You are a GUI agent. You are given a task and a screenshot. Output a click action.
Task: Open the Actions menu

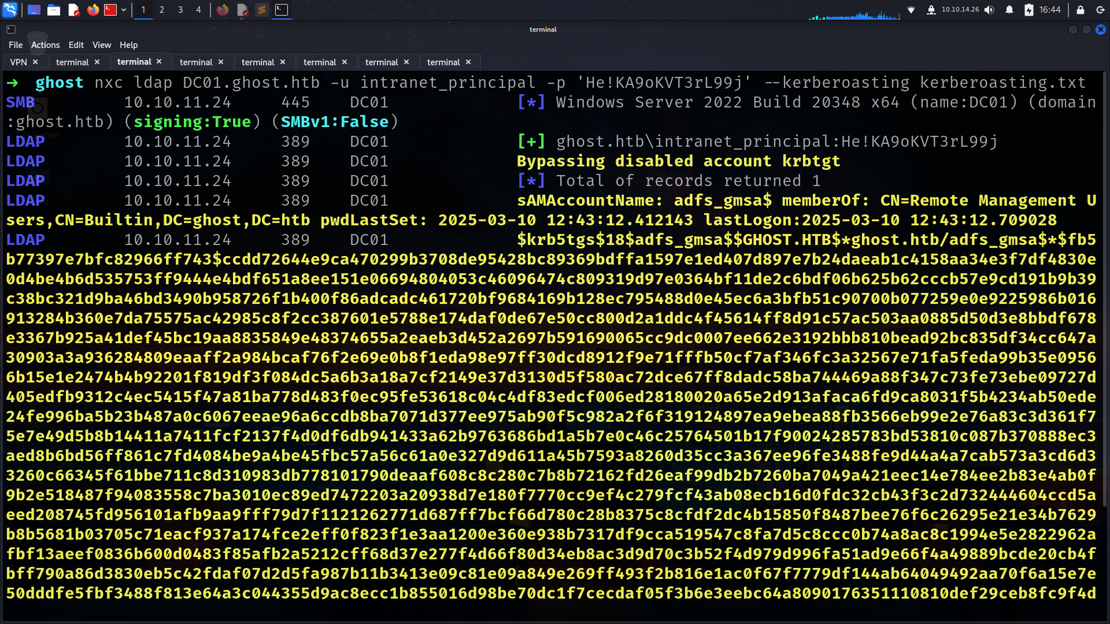(45, 45)
